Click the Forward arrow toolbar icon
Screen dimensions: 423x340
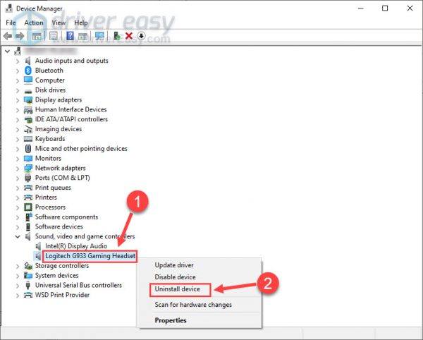coord(20,36)
